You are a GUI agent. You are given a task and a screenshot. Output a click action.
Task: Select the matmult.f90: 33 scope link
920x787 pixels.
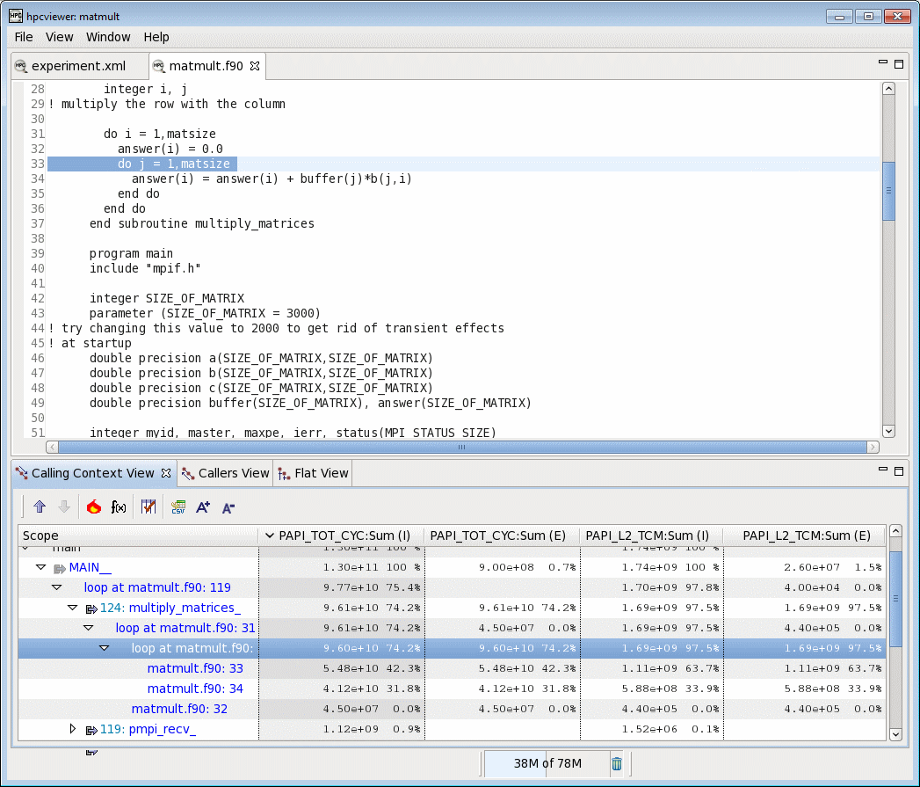[x=195, y=668]
